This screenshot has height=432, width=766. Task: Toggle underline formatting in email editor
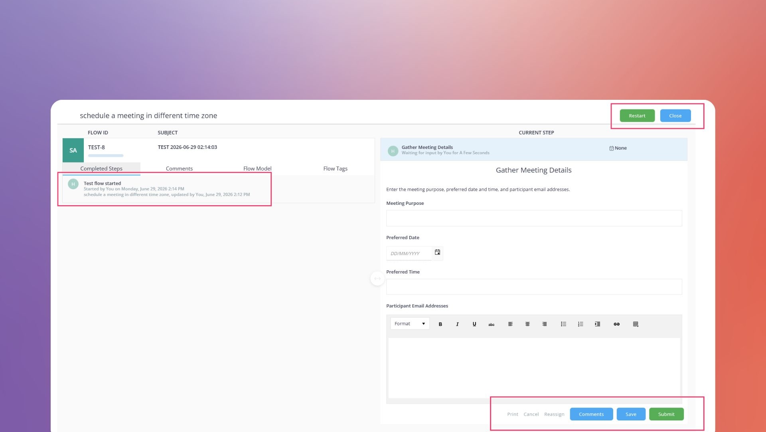click(x=474, y=324)
